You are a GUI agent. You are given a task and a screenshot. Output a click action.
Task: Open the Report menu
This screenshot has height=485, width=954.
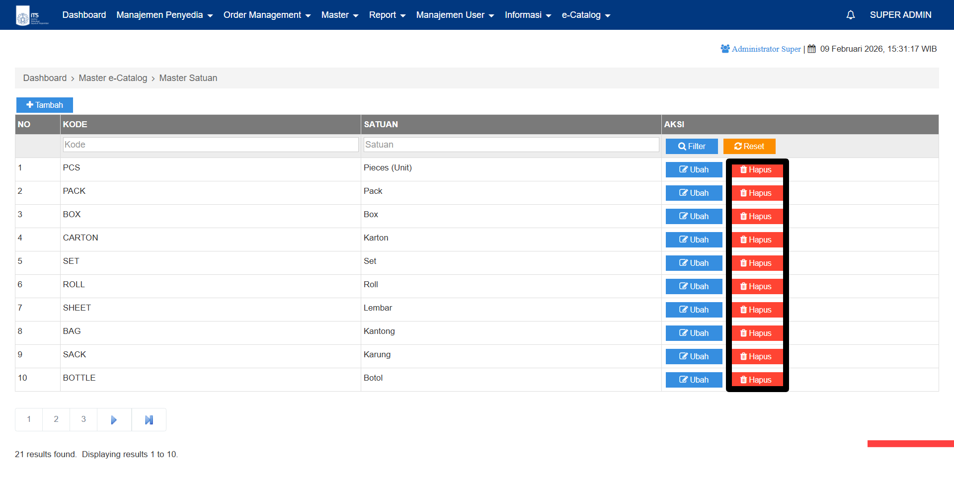[x=387, y=15]
